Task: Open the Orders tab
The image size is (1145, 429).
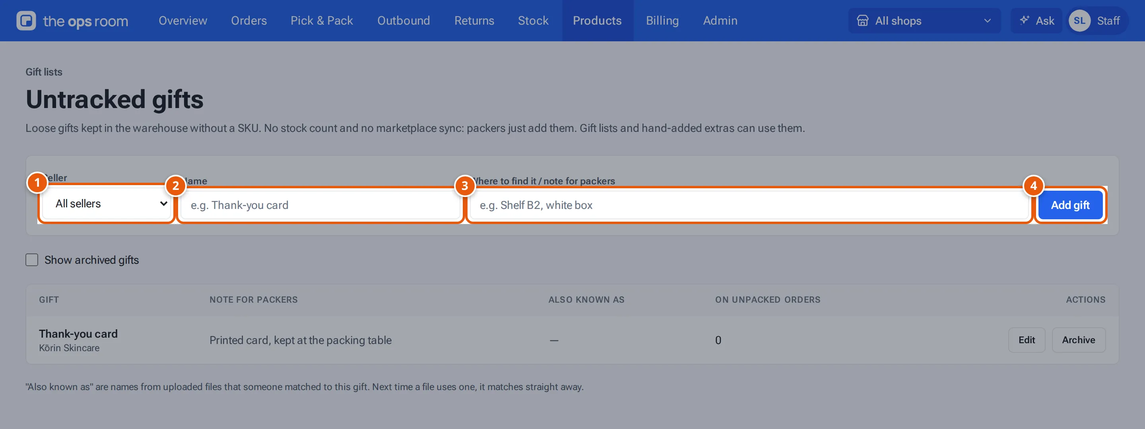Action: [x=248, y=20]
